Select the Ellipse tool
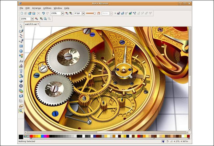This screenshot has height=146, width=214. [21, 51]
